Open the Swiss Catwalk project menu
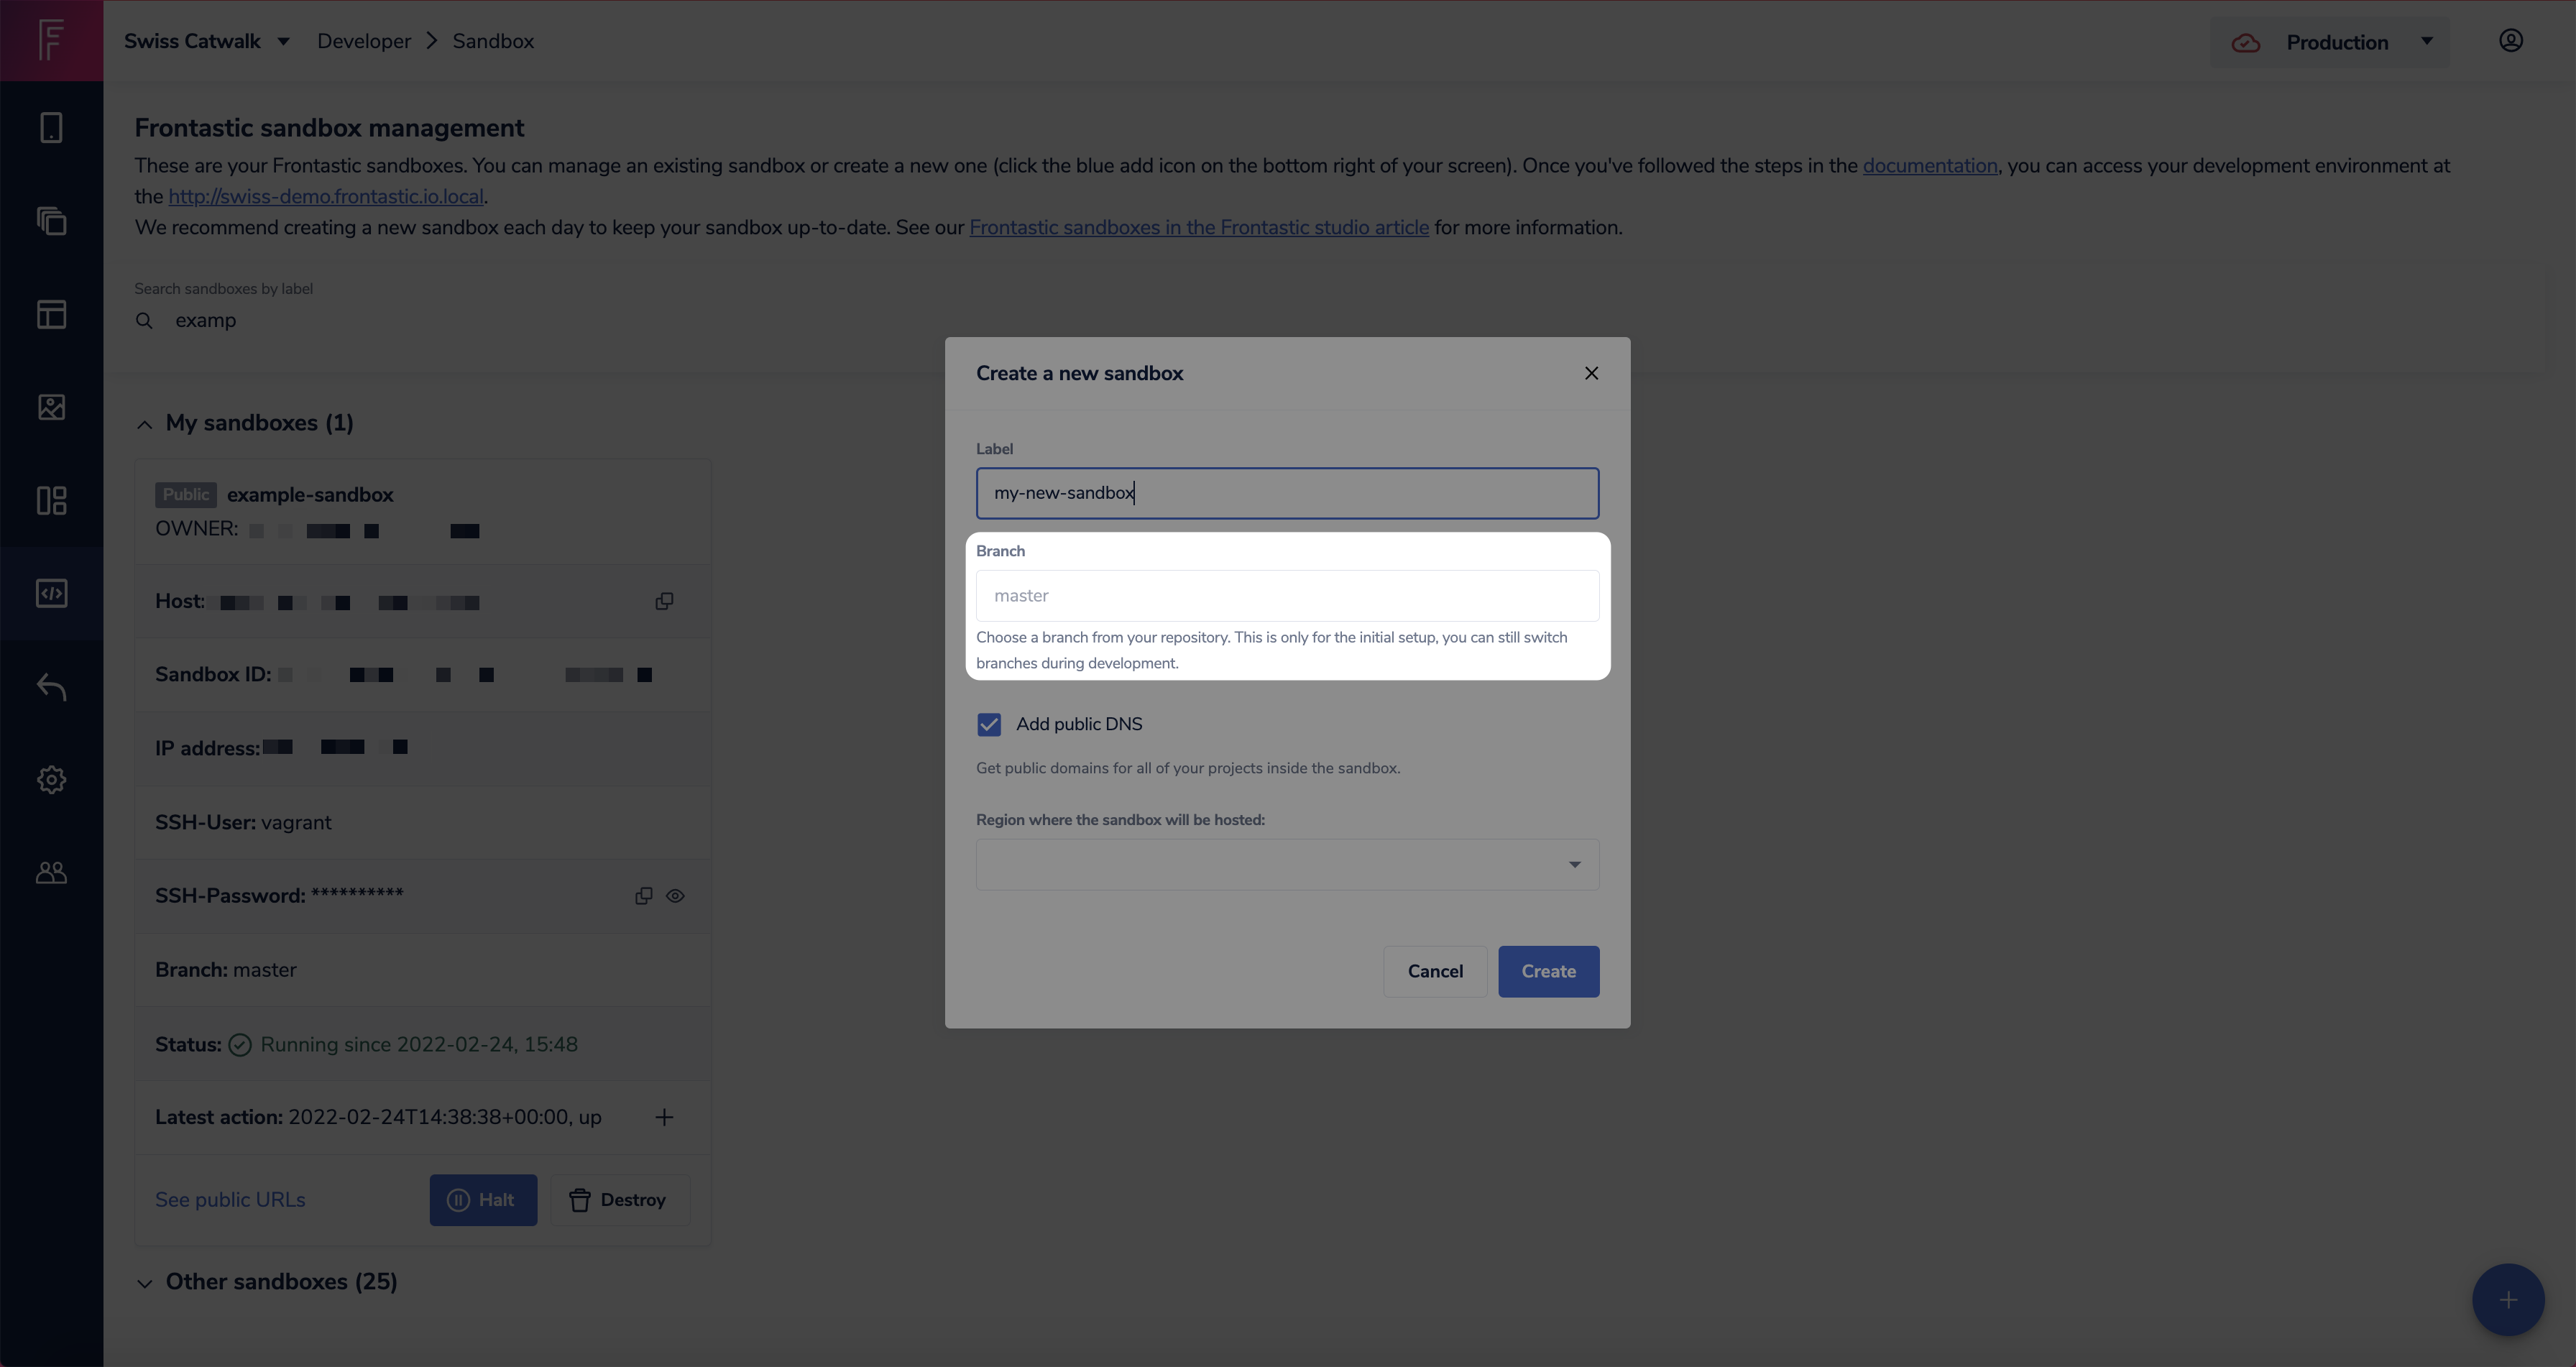Image resolution: width=2576 pixels, height=1367 pixels. pyautogui.click(x=206, y=41)
